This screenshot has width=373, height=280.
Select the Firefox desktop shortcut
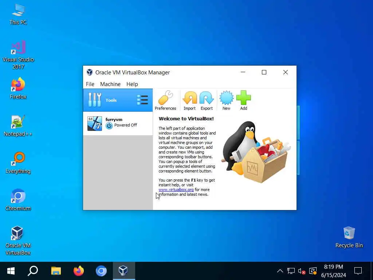[18, 88]
